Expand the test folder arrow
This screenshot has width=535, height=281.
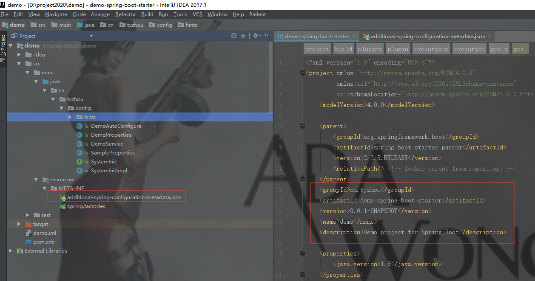[28, 215]
